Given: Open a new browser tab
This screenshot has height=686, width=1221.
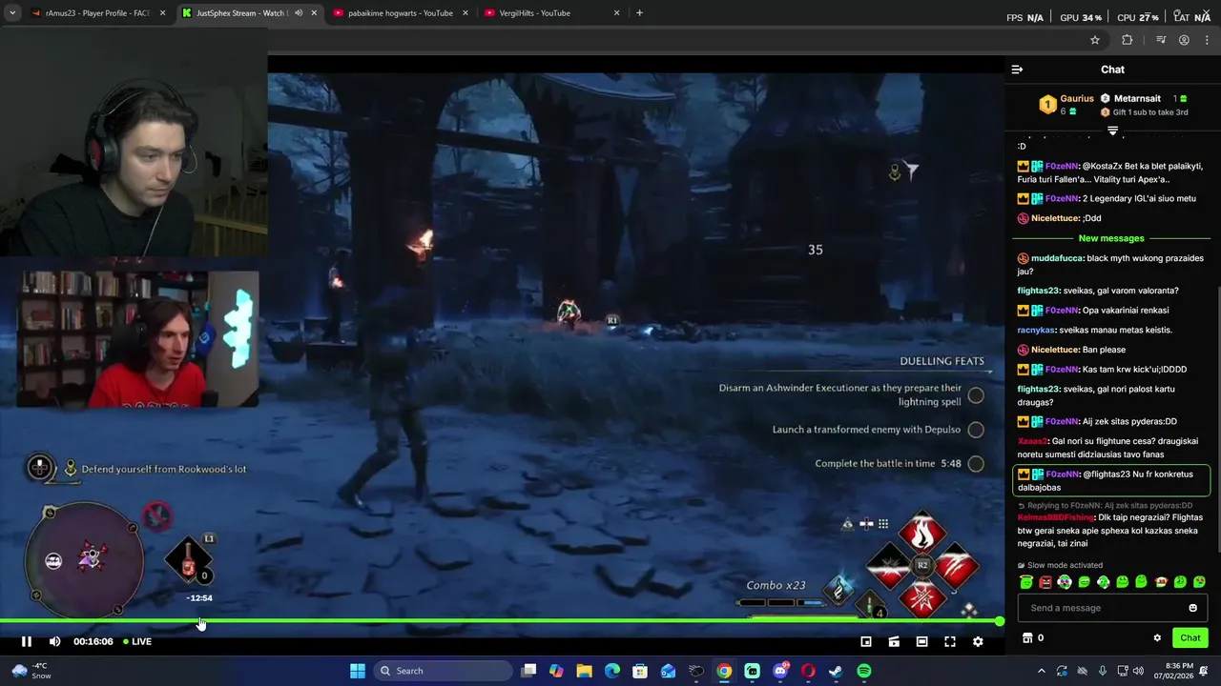Looking at the screenshot, I should click(x=639, y=13).
